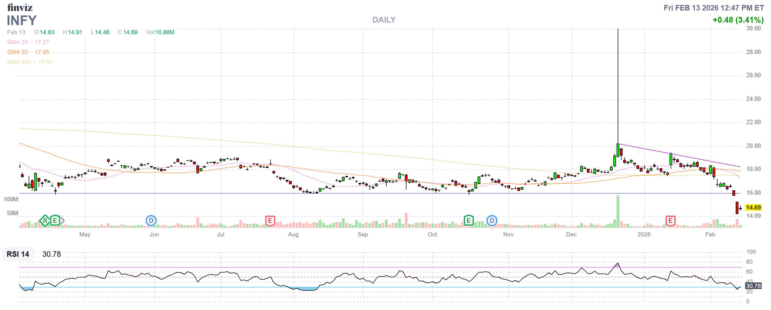Click the INFY ticker symbol
The image size is (771, 310).
[22, 21]
